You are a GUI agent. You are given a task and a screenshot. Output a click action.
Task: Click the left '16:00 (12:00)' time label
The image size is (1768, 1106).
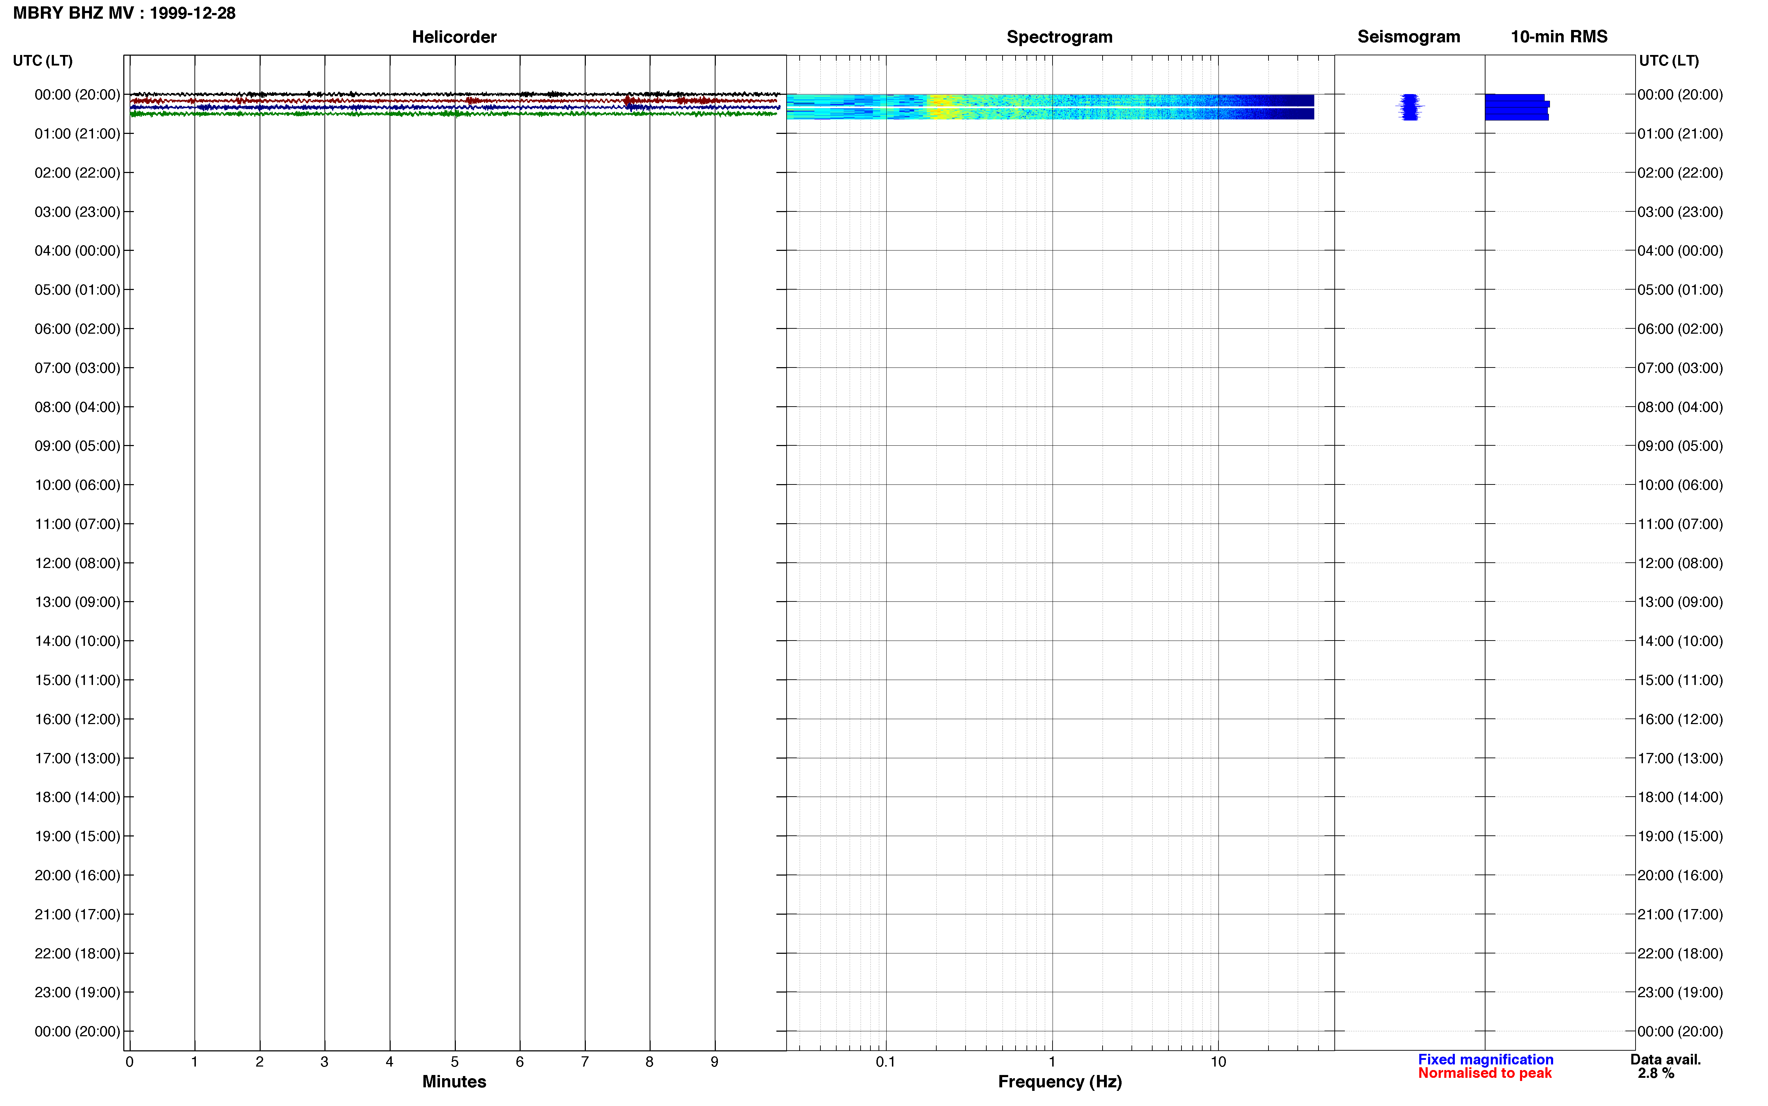click(x=77, y=719)
